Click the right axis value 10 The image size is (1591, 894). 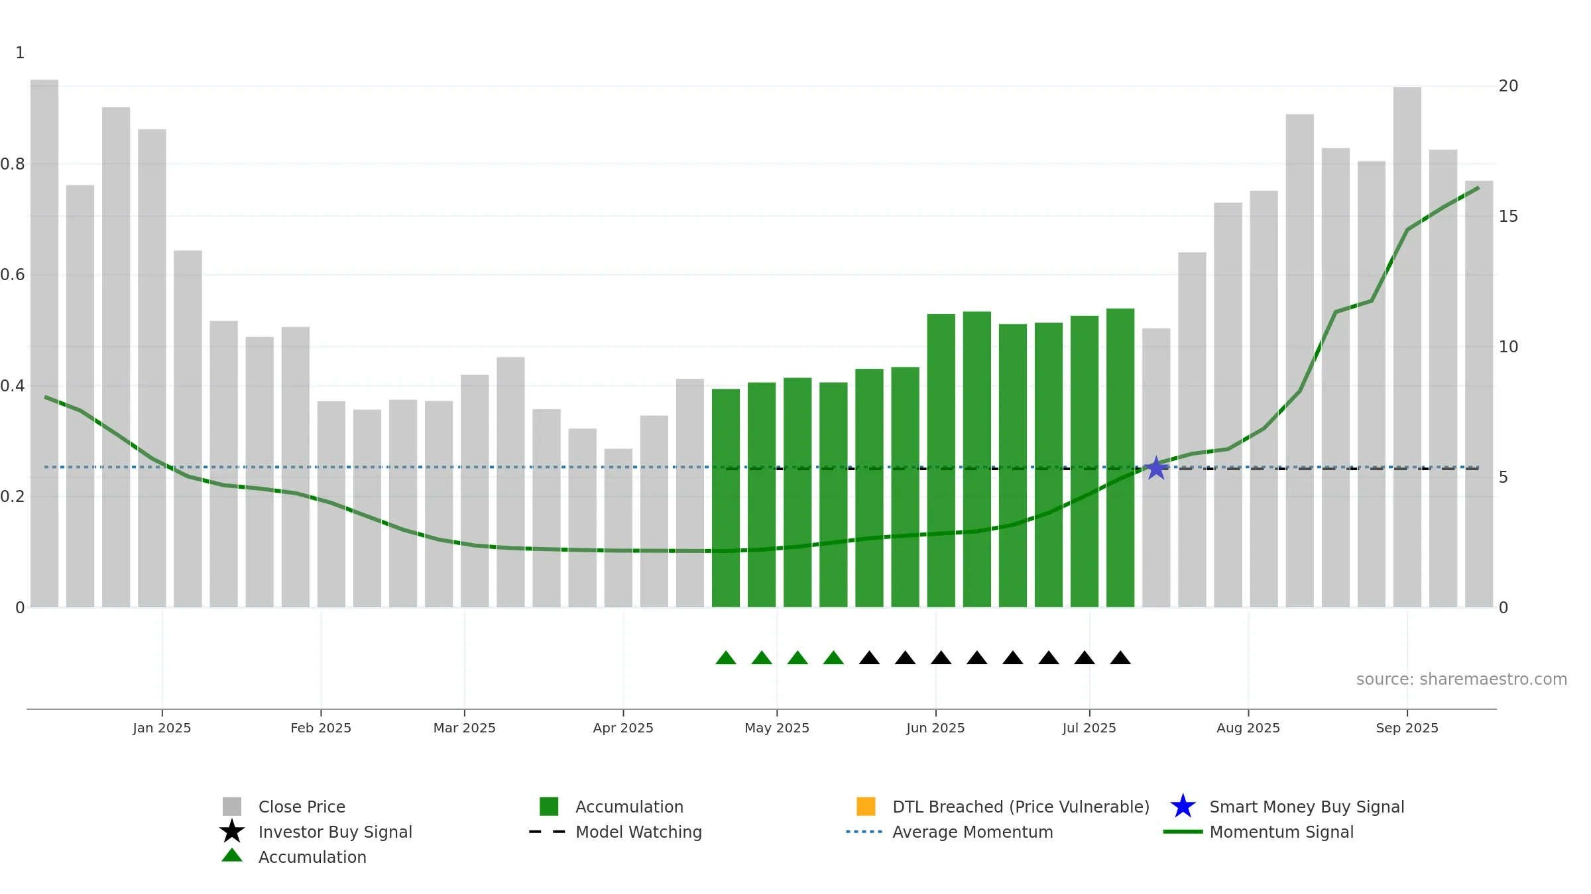coord(1508,347)
